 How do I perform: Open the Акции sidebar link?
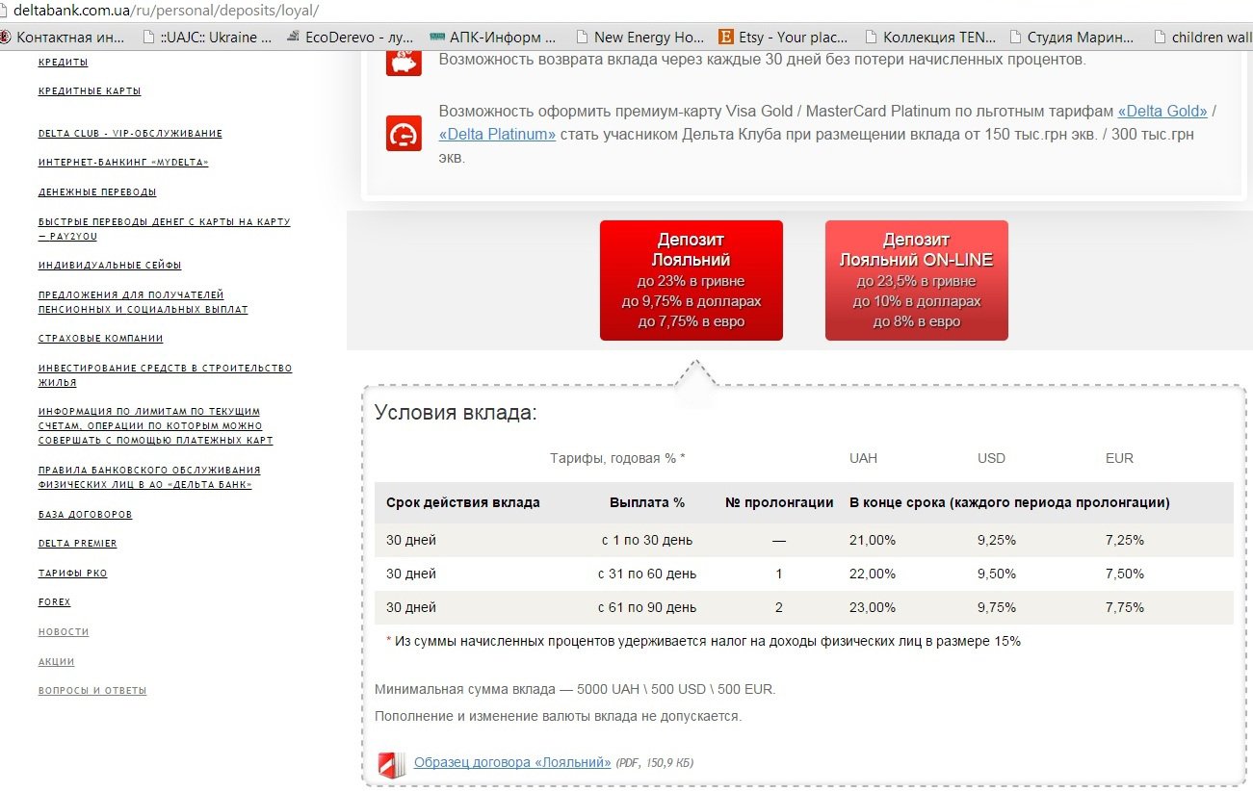(57, 662)
